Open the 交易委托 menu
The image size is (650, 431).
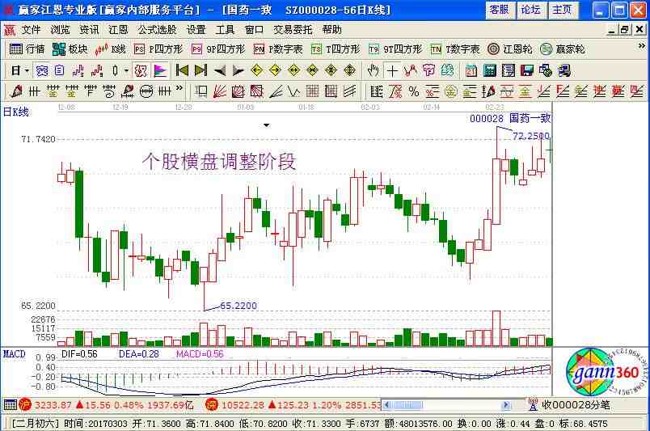click(x=293, y=30)
